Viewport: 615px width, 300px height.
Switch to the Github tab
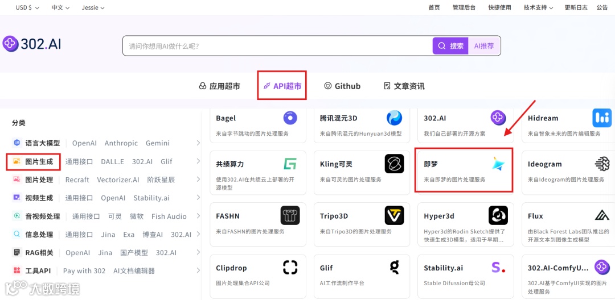(x=342, y=86)
